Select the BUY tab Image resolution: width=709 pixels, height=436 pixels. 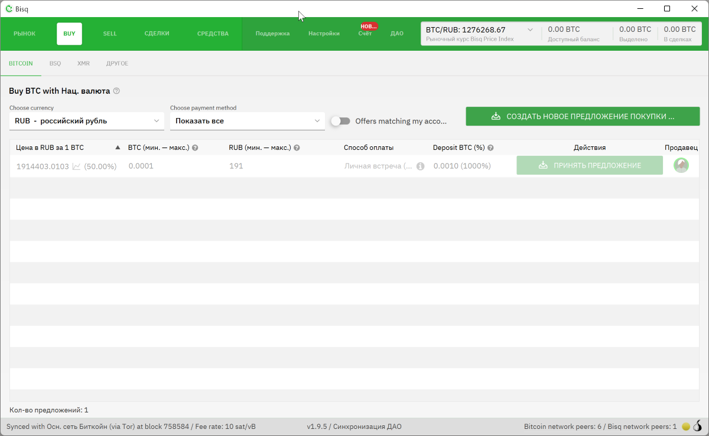(x=70, y=34)
